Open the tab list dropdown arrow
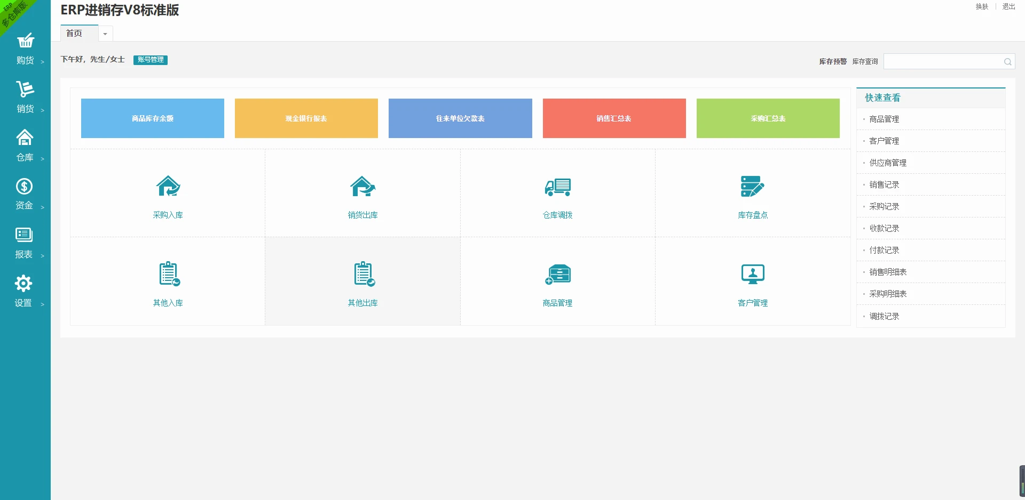Screen dimensions: 1025x500 coord(105,34)
